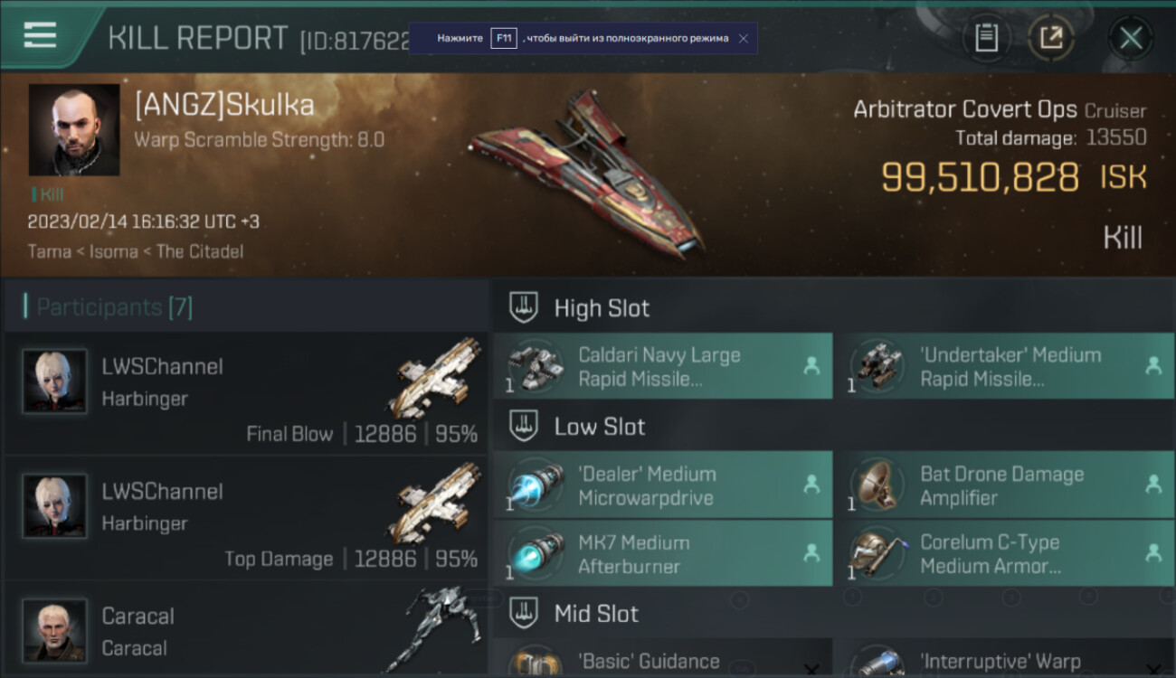The height and width of the screenshot is (678, 1176).
Task: Select Bat Drone Damage Amplifier module
Action: 1004,485
